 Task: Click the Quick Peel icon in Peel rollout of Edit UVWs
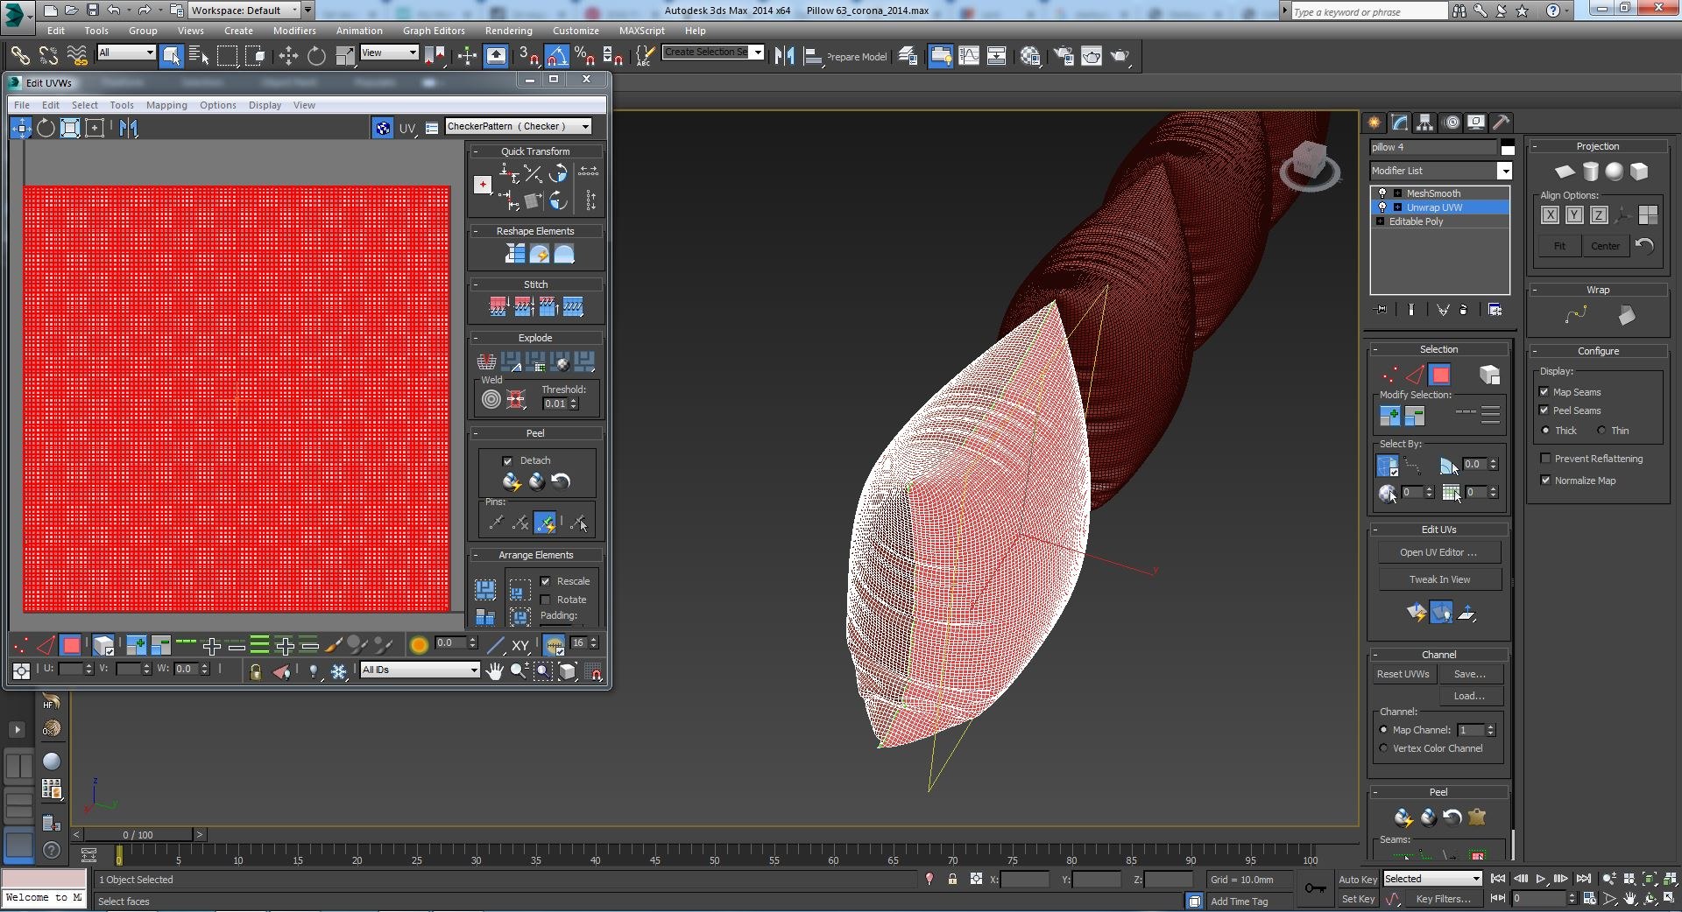point(512,481)
